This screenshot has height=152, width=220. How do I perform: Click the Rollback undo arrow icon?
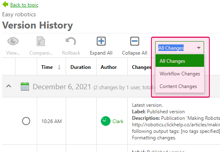coord(71,41)
